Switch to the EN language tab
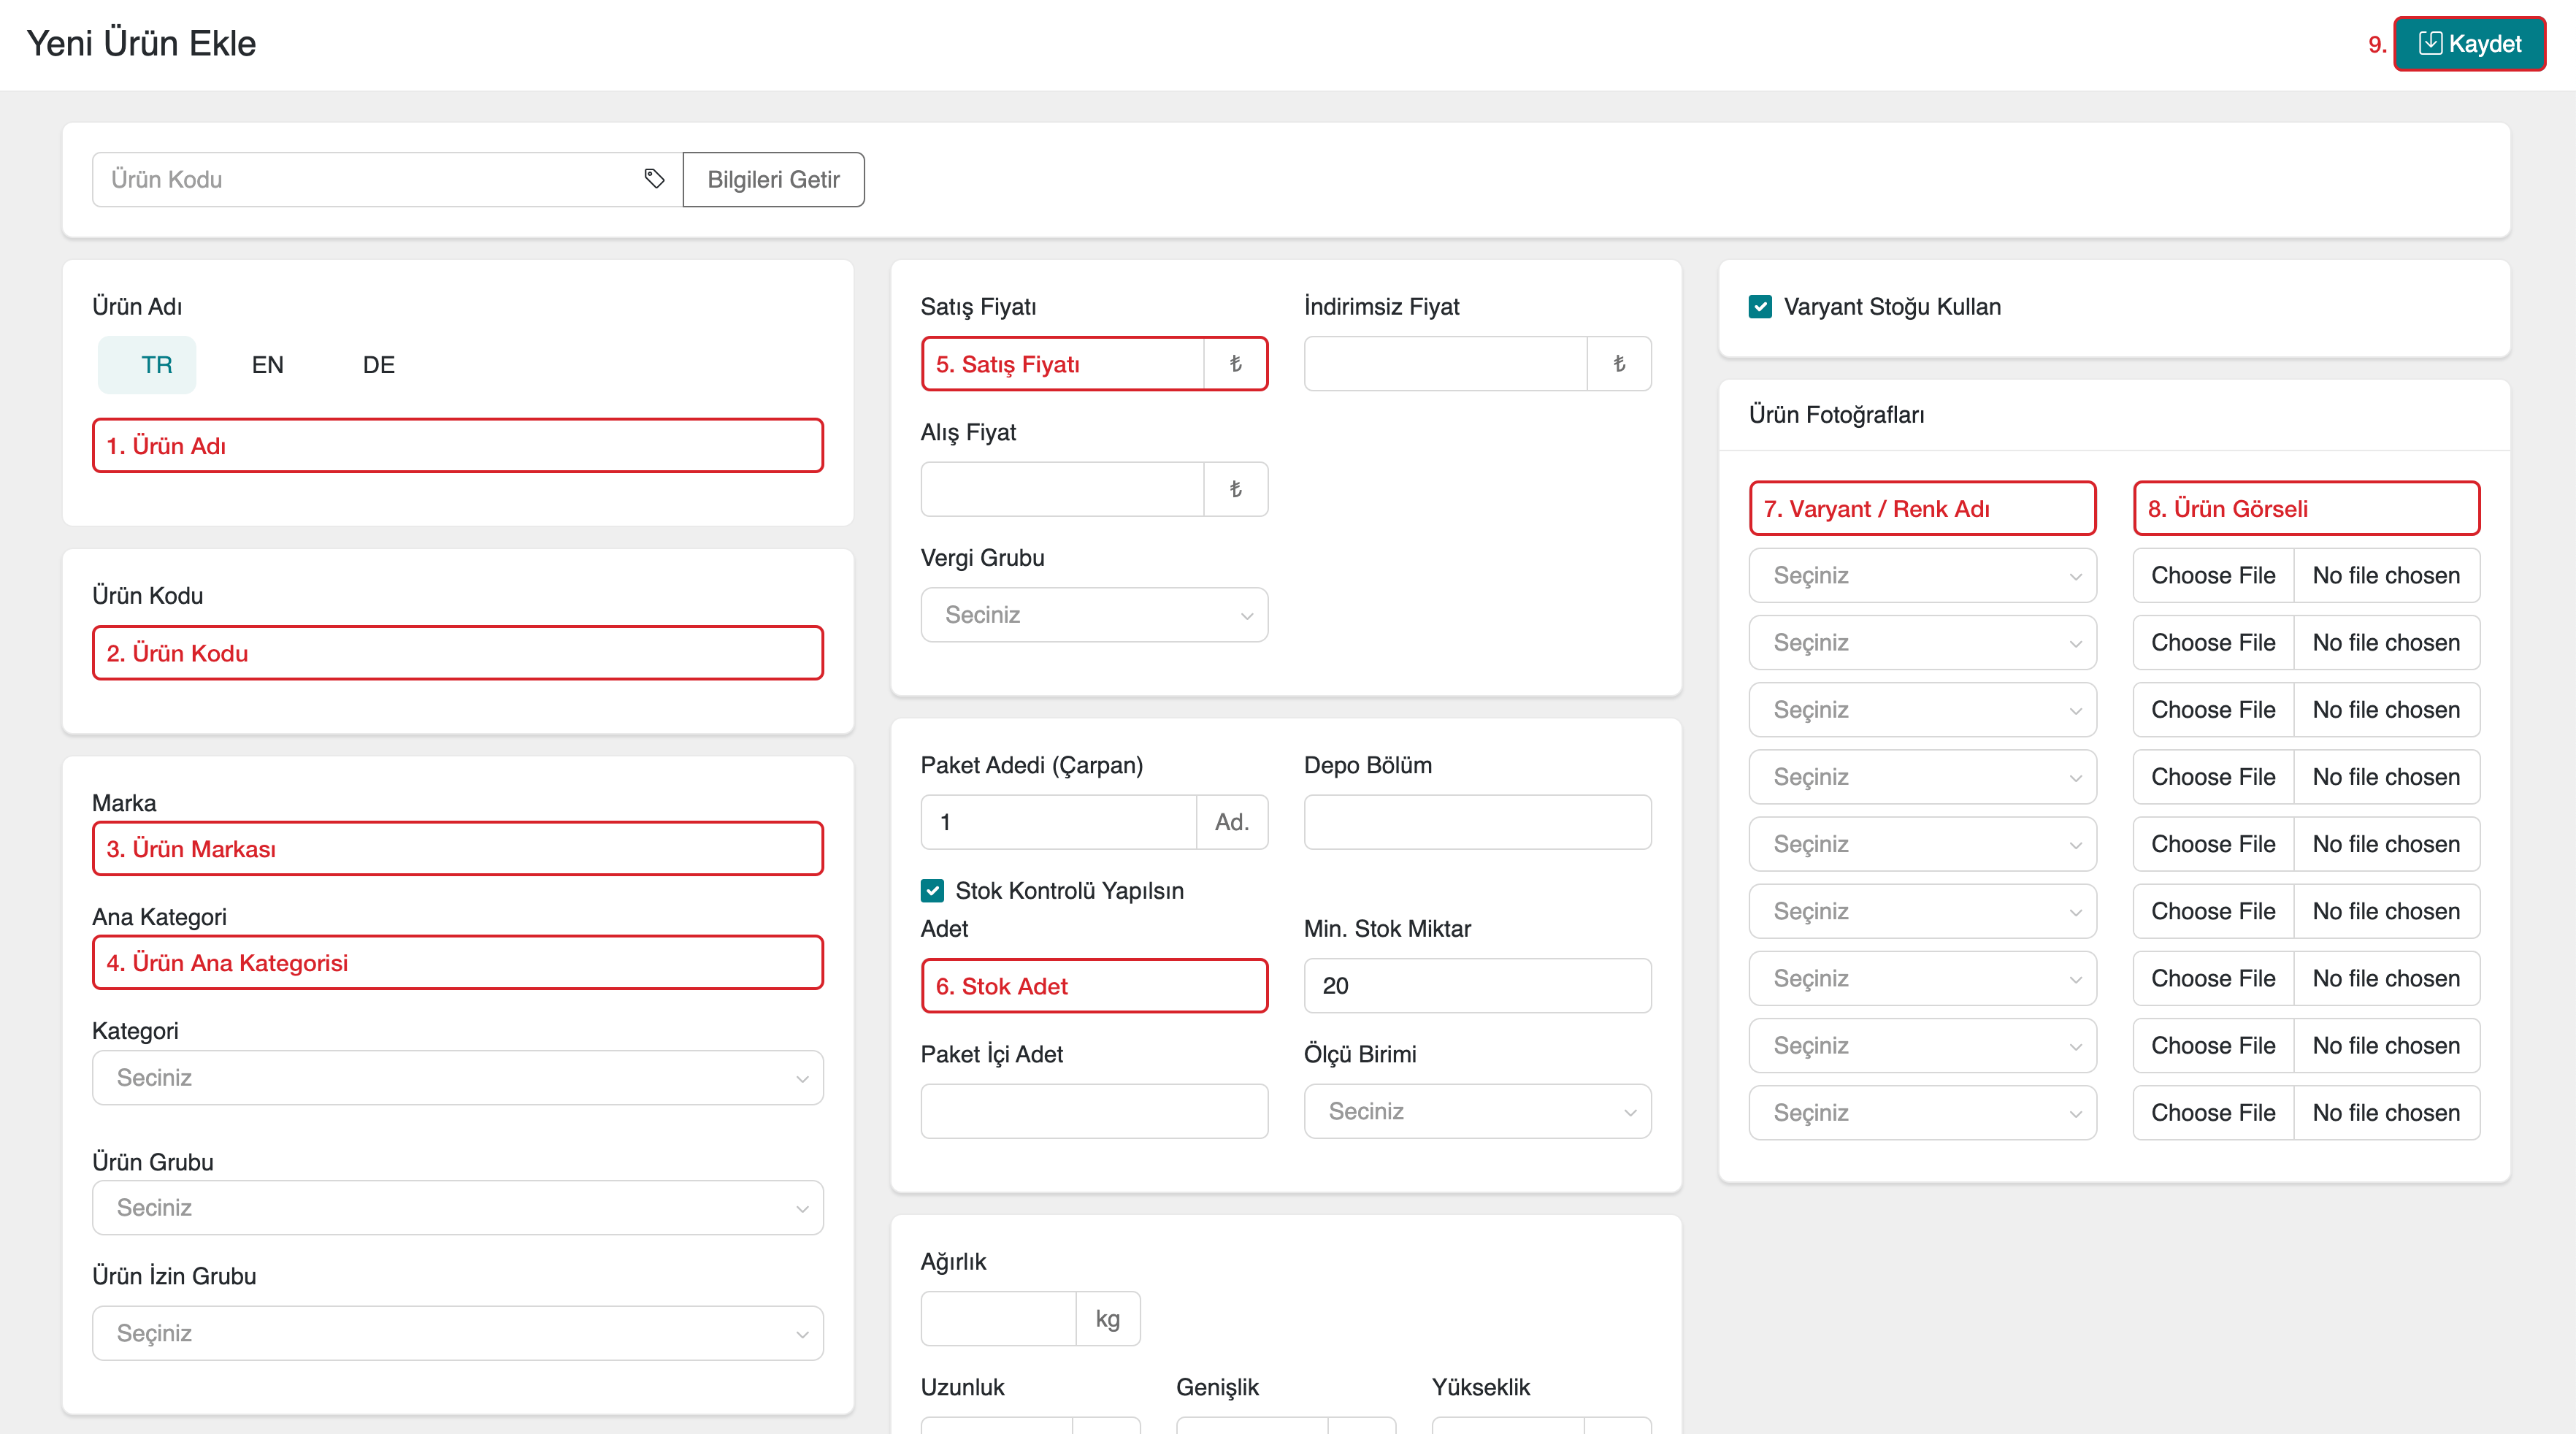The height and width of the screenshot is (1434, 2576). (x=267, y=365)
